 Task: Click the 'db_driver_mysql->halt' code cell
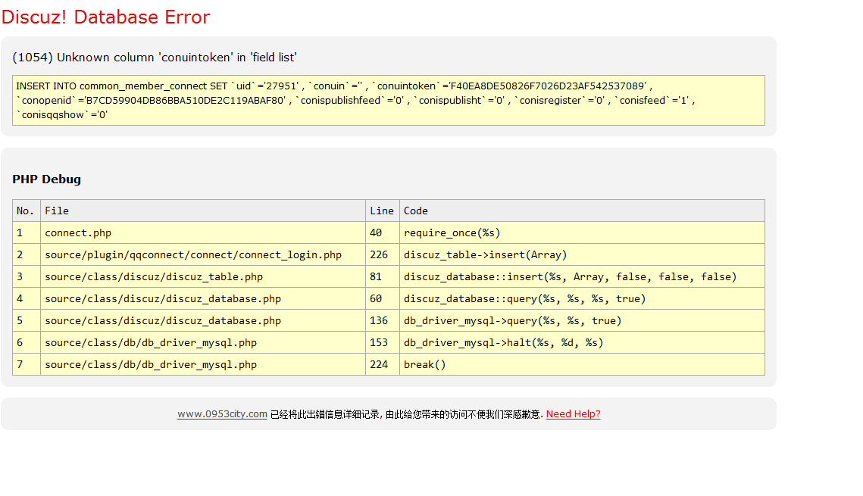point(583,342)
